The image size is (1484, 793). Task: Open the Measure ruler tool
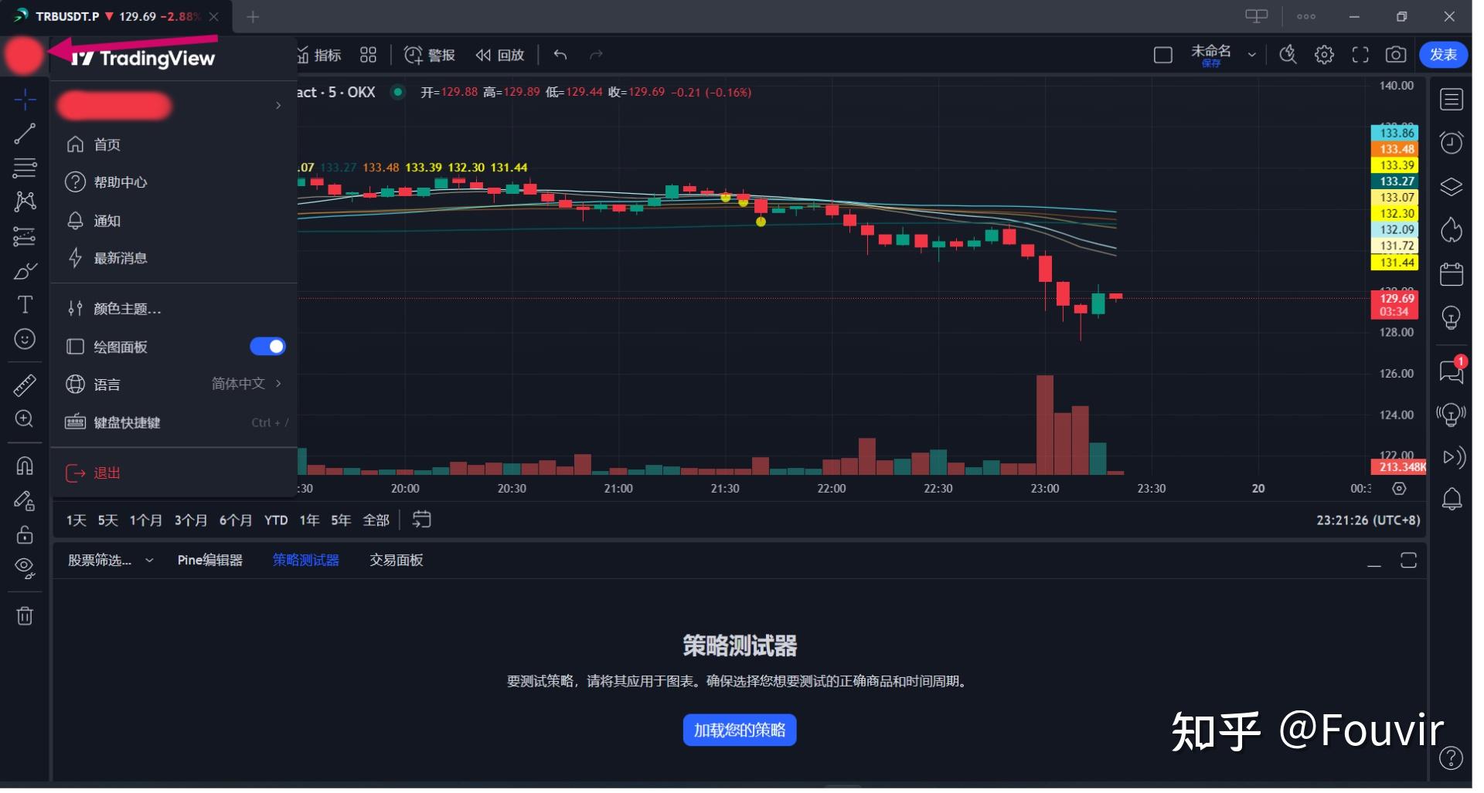(x=25, y=385)
